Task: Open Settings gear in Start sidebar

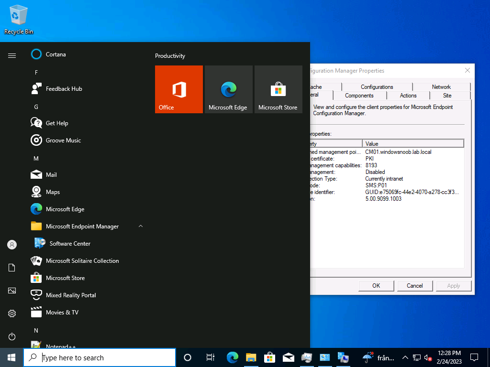Action: point(12,313)
